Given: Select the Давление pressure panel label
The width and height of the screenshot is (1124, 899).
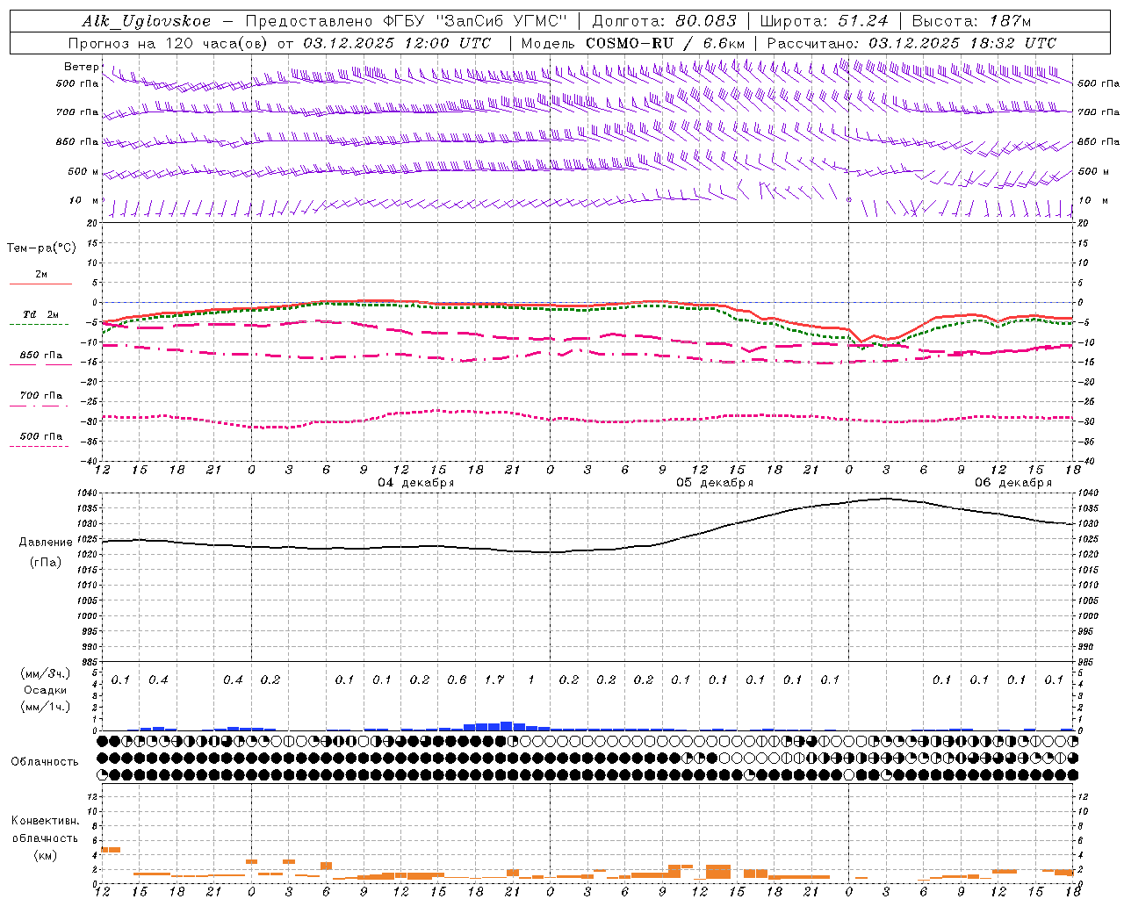Looking at the screenshot, I should pyautogui.click(x=44, y=543).
